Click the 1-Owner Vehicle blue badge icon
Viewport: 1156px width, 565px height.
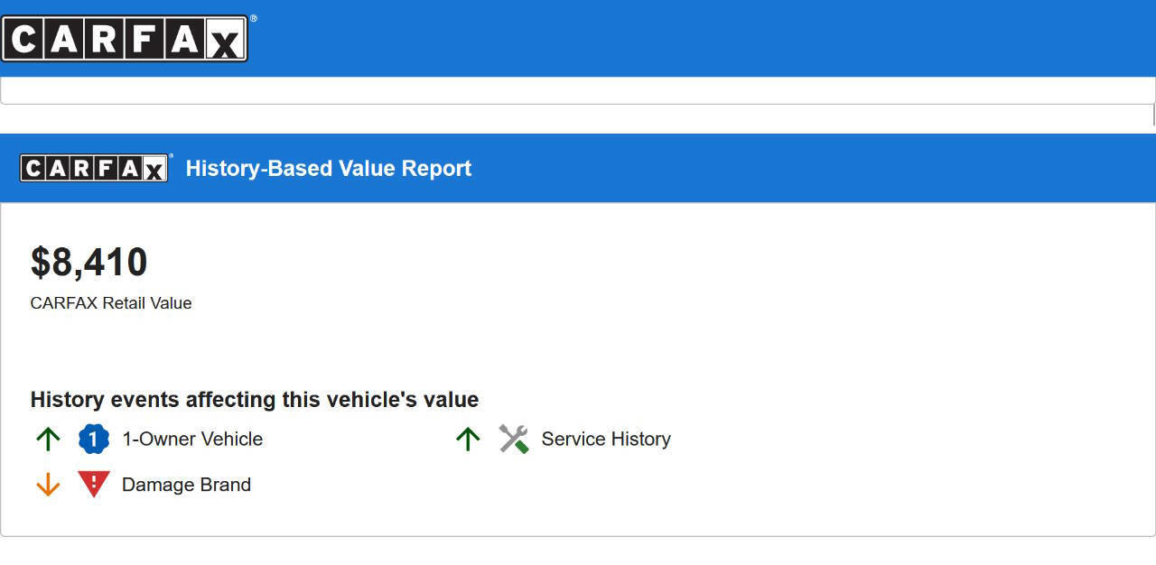(x=92, y=439)
